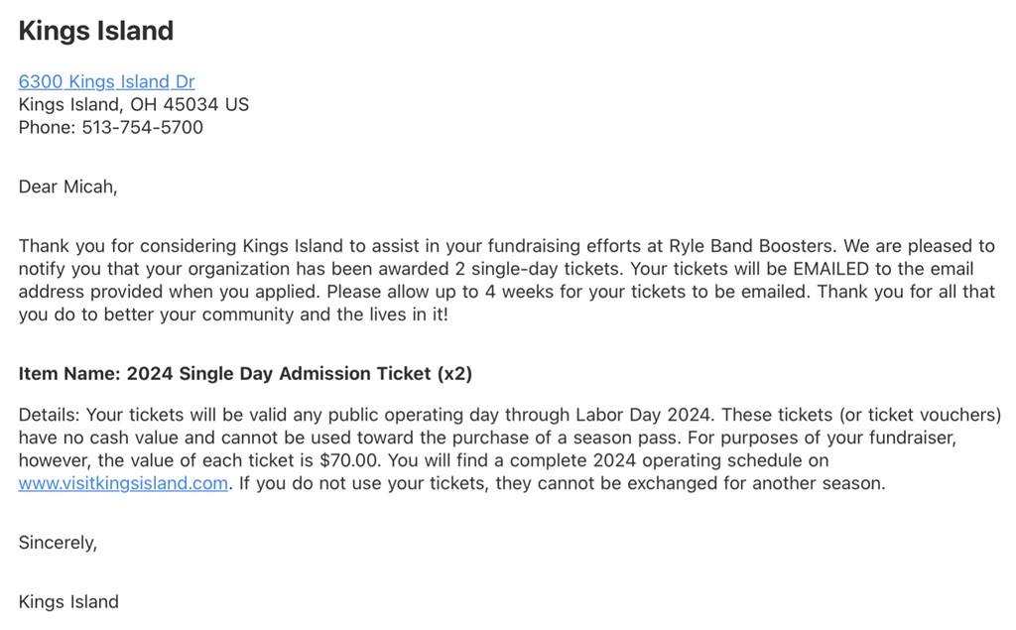Click the Kings Island heading at top
This screenshot has width=1016, height=630.
click(x=96, y=31)
